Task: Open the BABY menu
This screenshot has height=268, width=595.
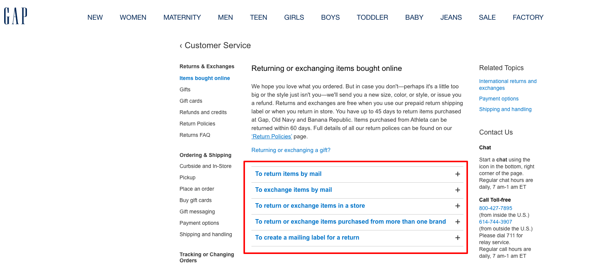Action: pos(414,17)
